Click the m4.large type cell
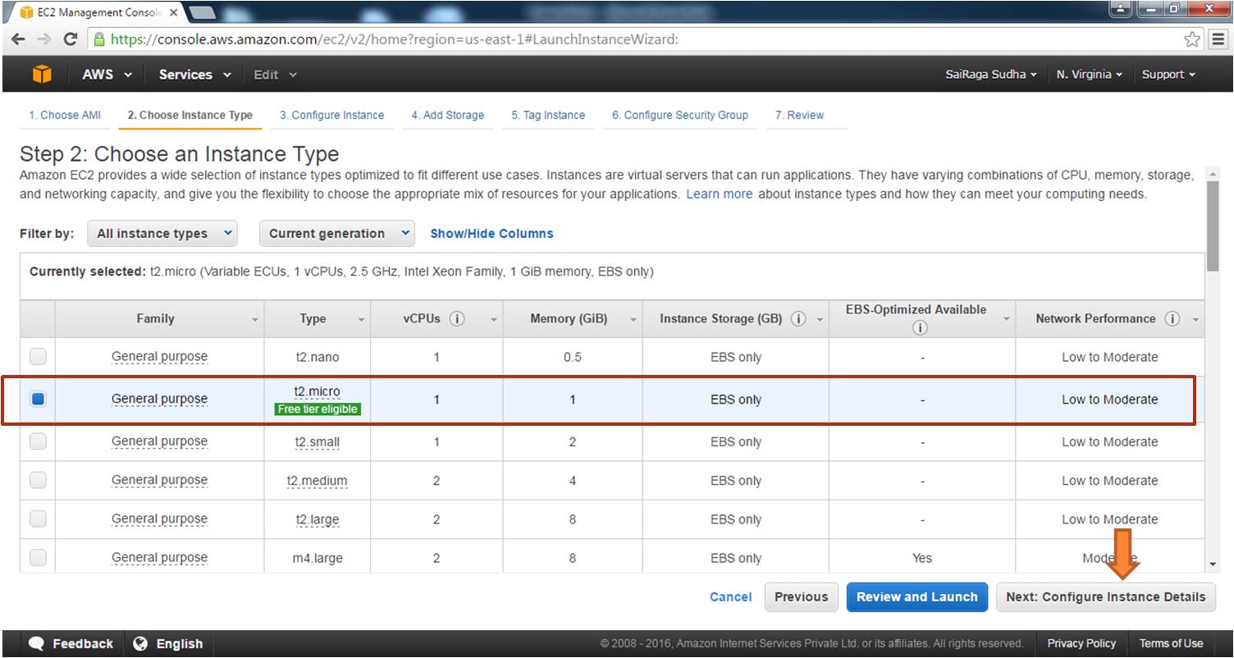Screen dimensions: 1234x658 pyautogui.click(x=318, y=559)
